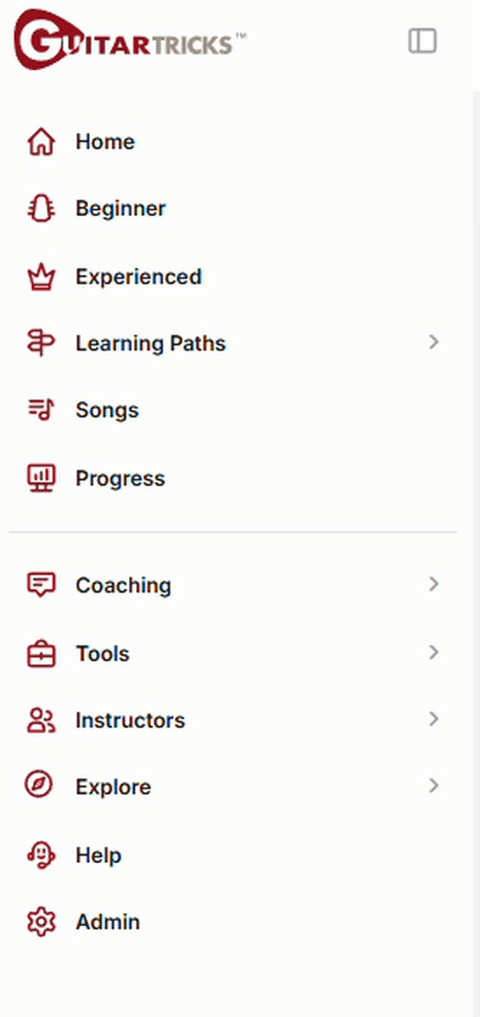Click the Guitar Tricks logo
The height and width of the screenshot is (1017, 480).
[130, 41]
